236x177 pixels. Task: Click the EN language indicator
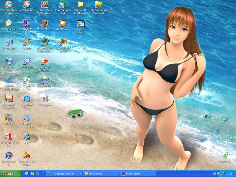214,174
